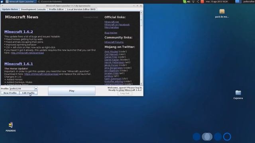
Task: Open the clock showing 13 ago 2013
Action: (x=217, y=2)
